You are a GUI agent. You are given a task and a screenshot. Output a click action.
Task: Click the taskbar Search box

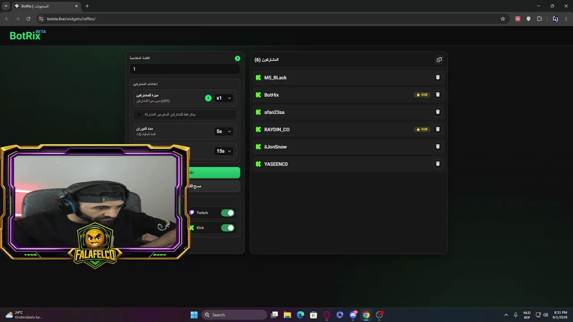(234, 315)
